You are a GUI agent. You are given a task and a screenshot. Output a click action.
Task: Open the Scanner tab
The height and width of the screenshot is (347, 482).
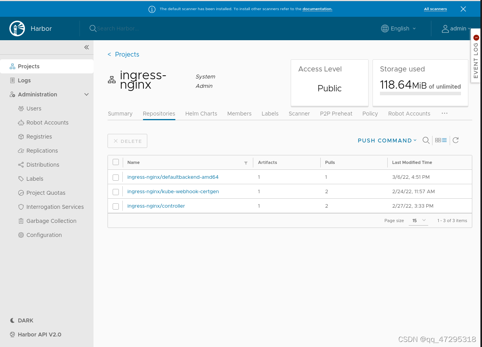click(x=299, y=114)
